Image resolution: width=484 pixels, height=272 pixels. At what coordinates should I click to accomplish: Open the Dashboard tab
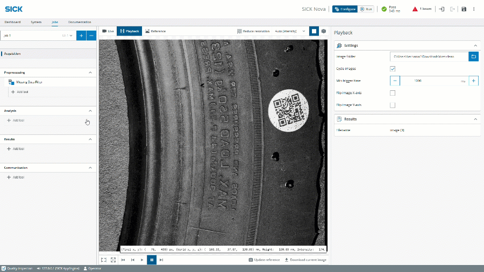coord(12,22)
